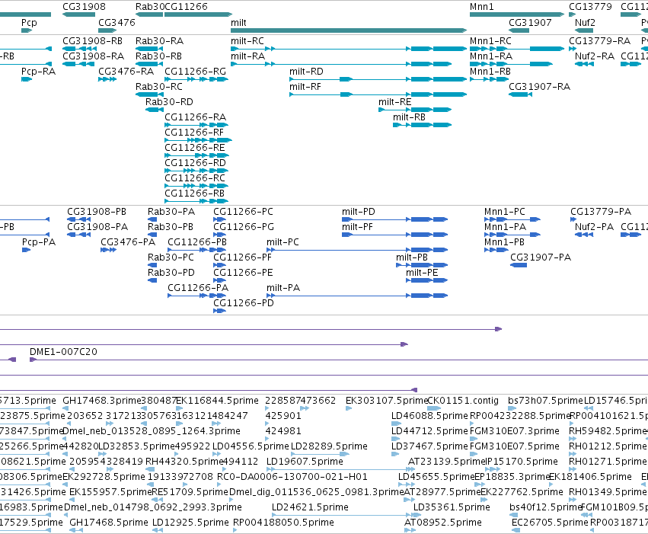Click the Mnn1 gene label
The width and height of the screenshot is (648, 534).
pyautogui.click(x=481, y=7)
